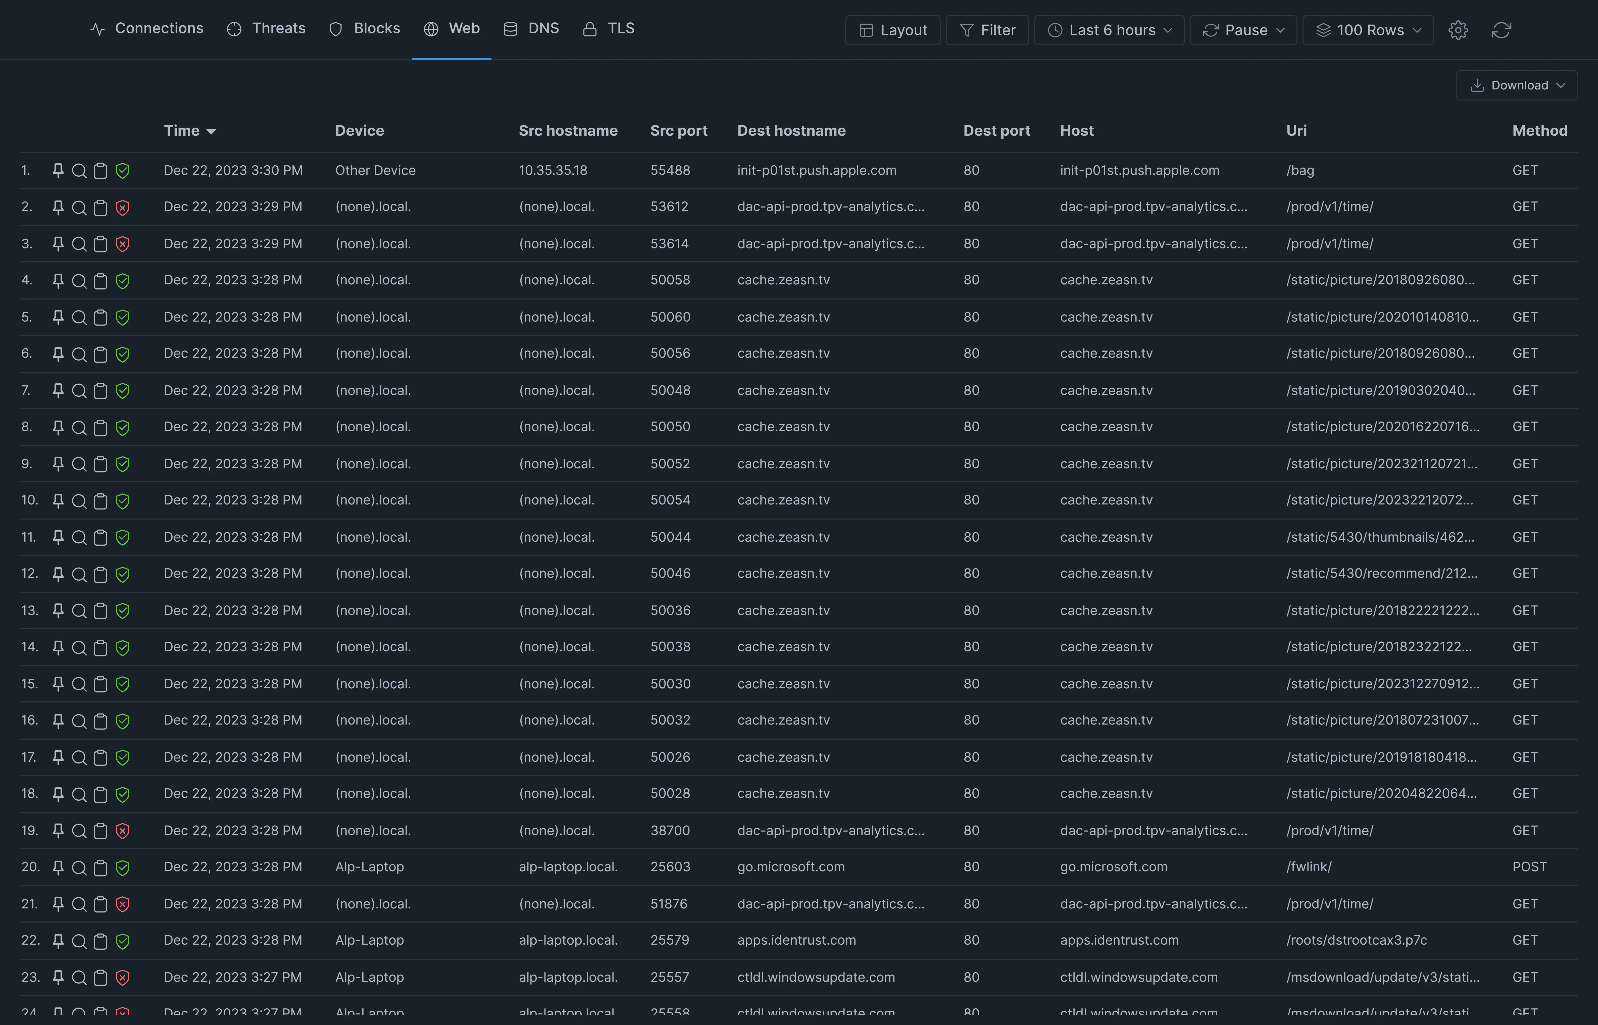Click source port 38700 in row 19
The image size is (1598, 1025).
pos(670,831)
